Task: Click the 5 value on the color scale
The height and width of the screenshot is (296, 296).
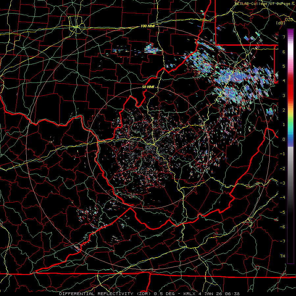Action: point(284,66)
